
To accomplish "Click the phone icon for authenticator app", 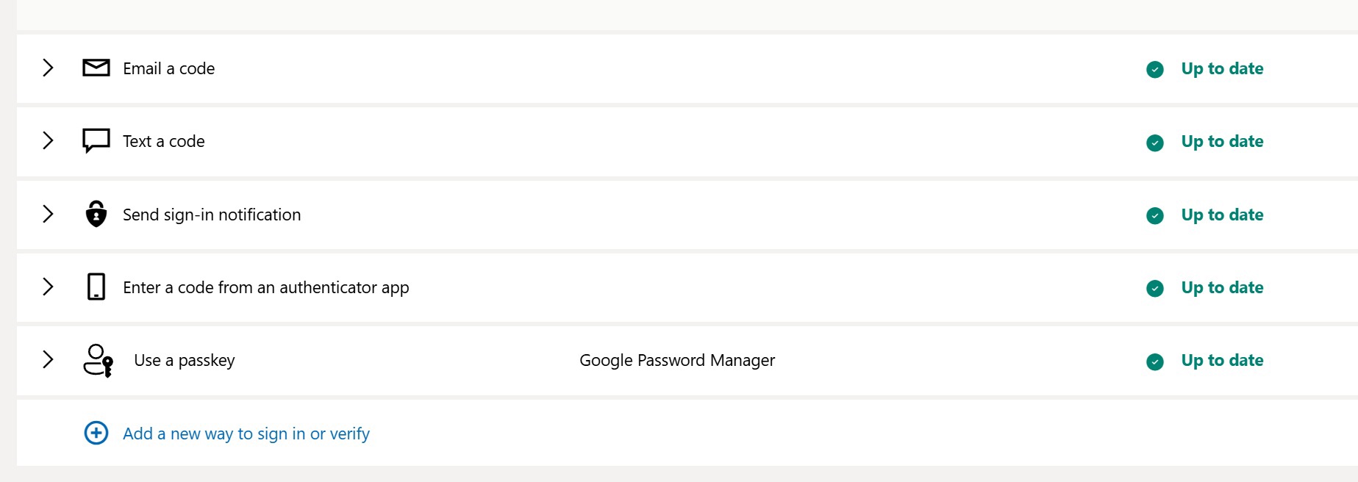I will pos(96,287).
